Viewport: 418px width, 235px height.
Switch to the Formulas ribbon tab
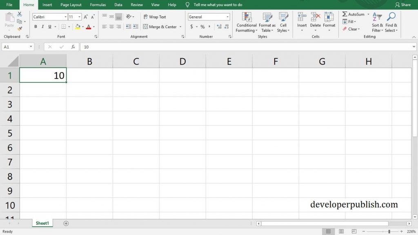(98, 4)
